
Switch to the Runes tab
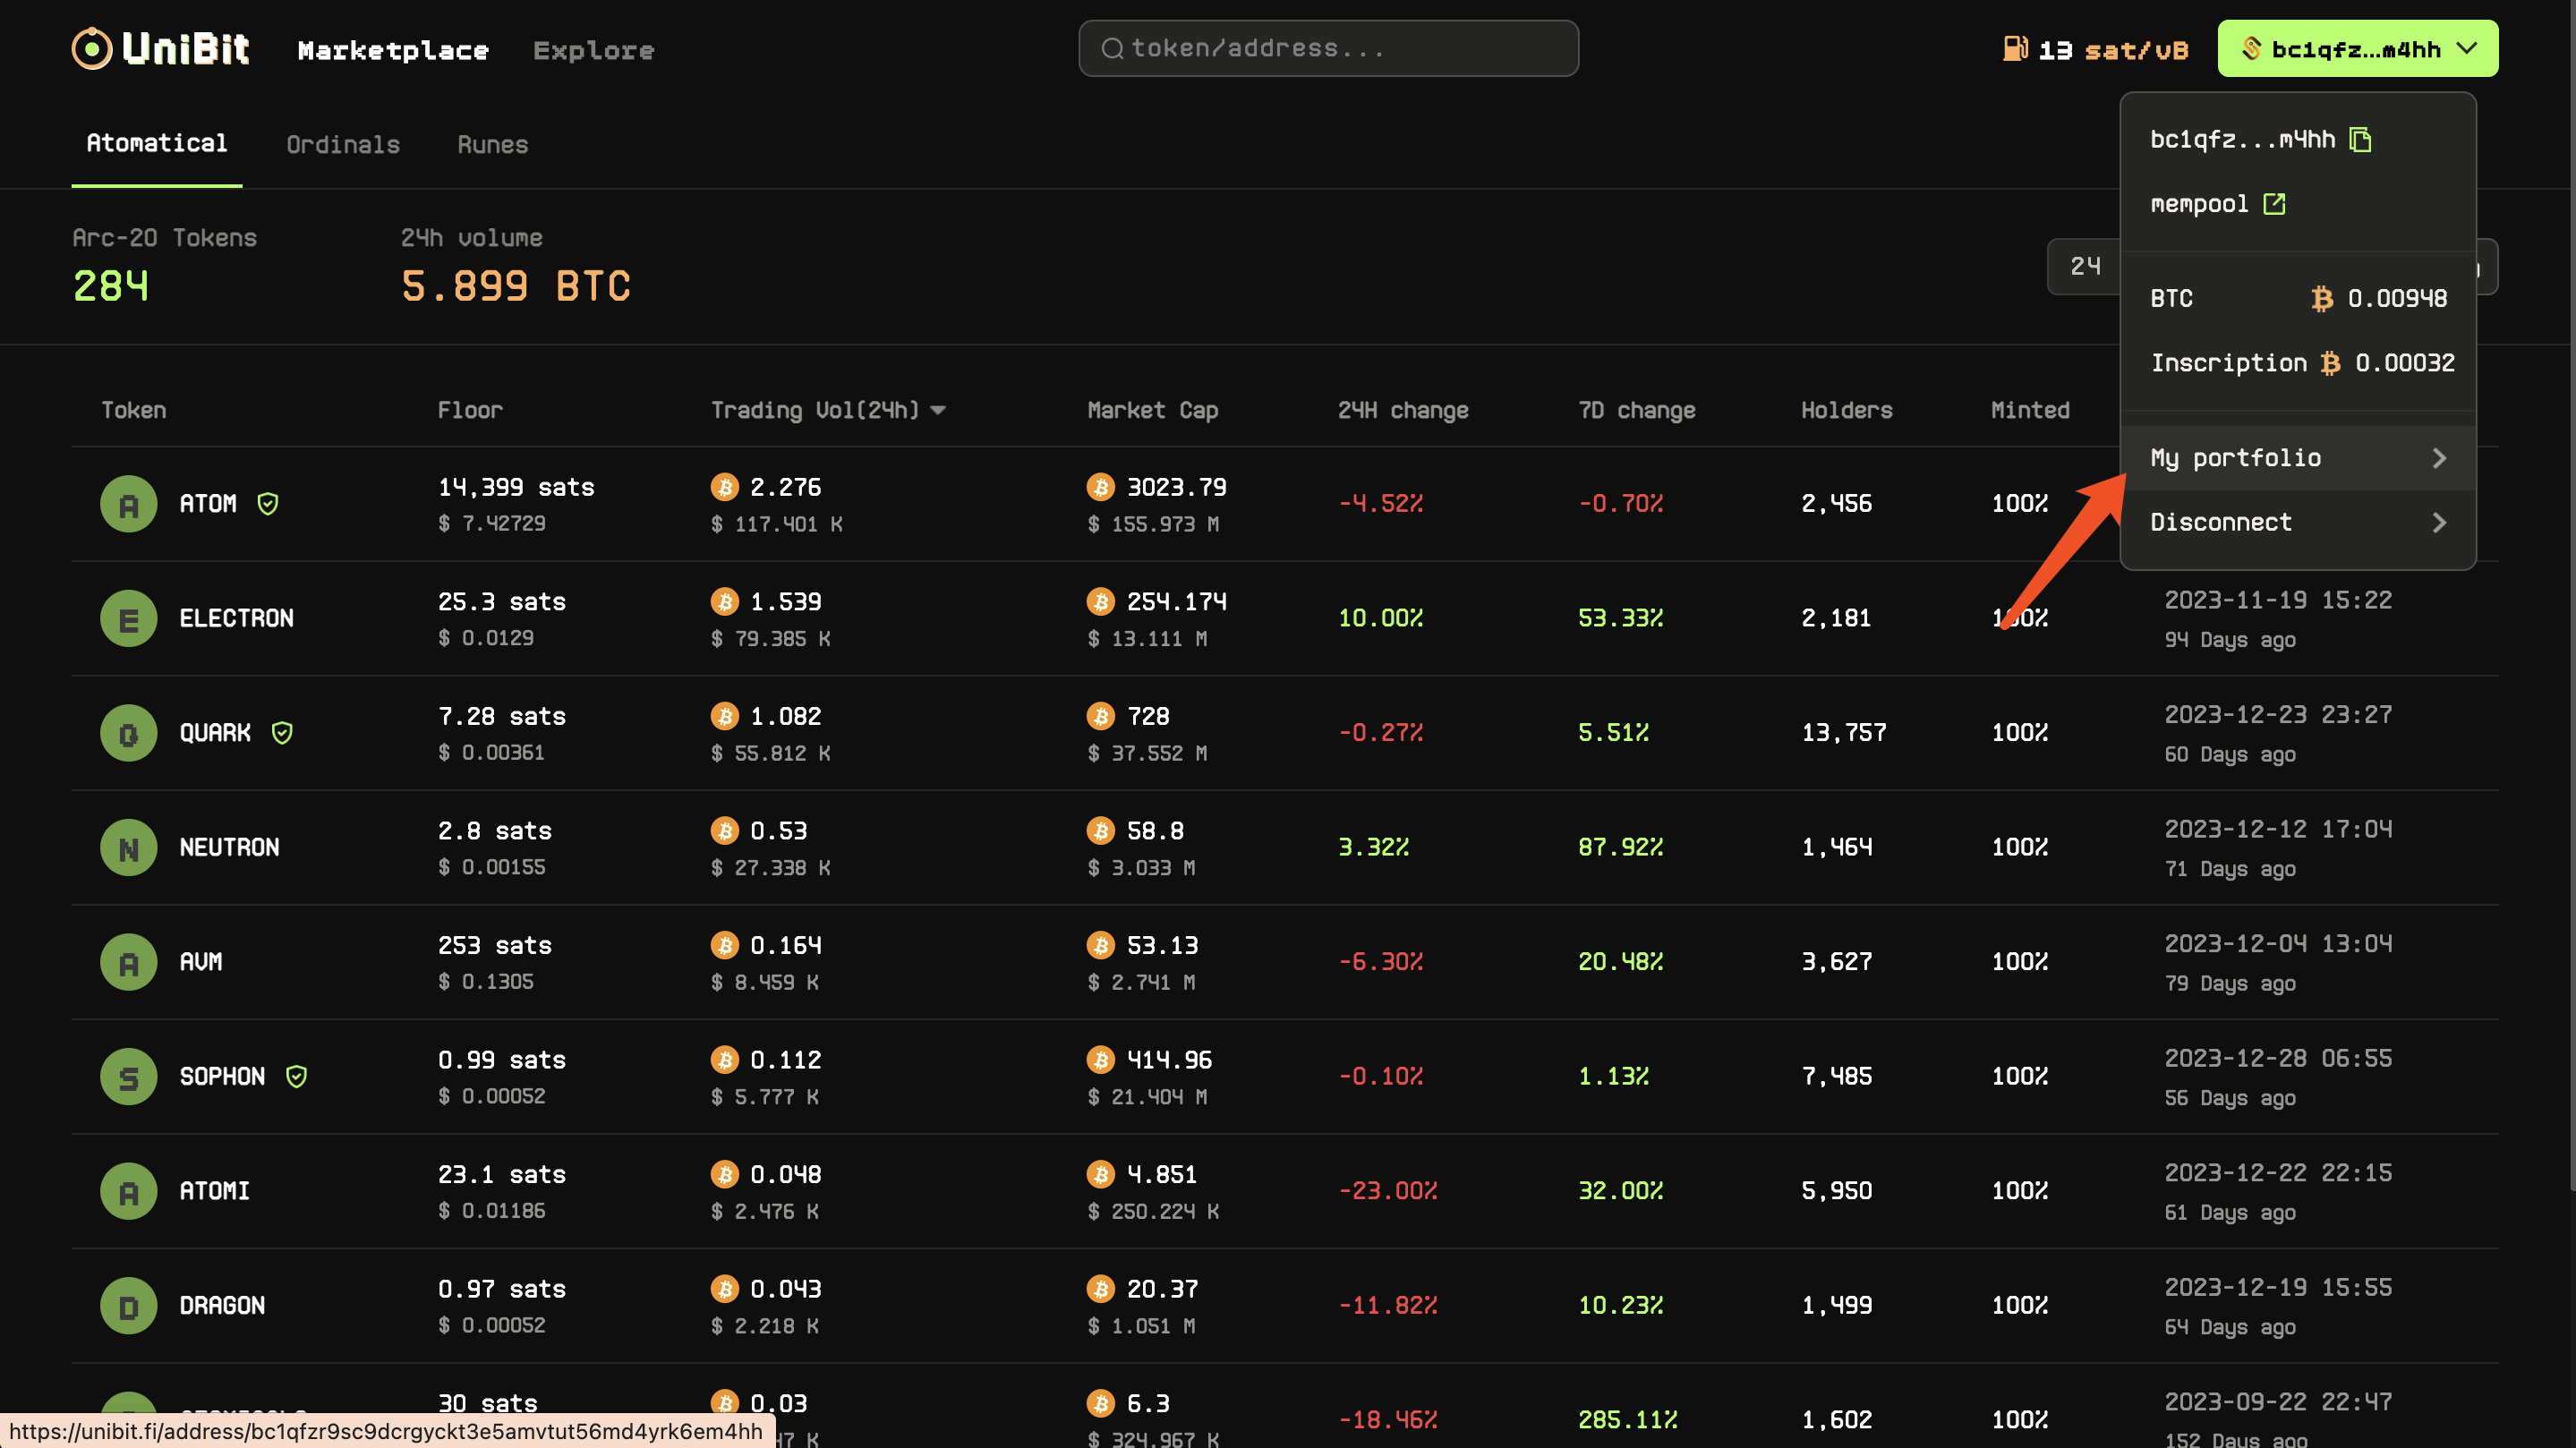click(x=492, y=145)
